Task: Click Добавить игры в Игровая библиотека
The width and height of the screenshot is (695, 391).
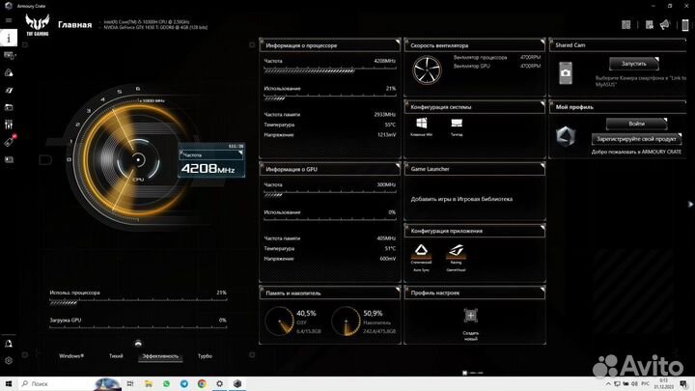Action: coord(461,199)
